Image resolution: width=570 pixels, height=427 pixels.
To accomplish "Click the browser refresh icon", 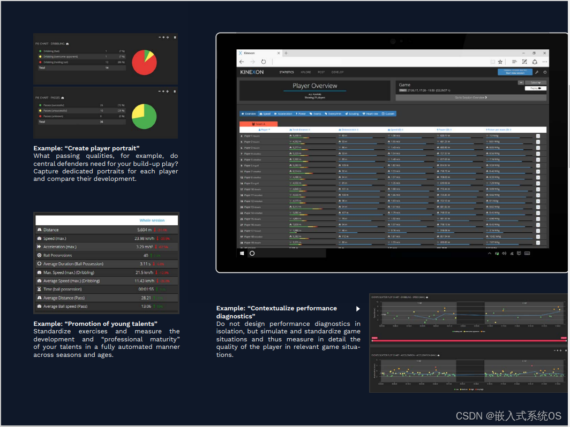I will [264, 62].
